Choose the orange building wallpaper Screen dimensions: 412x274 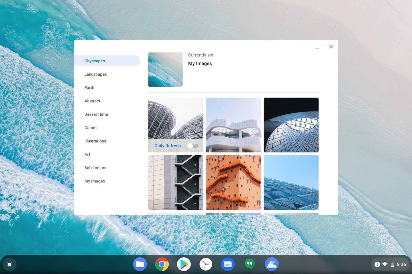pos(233,182)
